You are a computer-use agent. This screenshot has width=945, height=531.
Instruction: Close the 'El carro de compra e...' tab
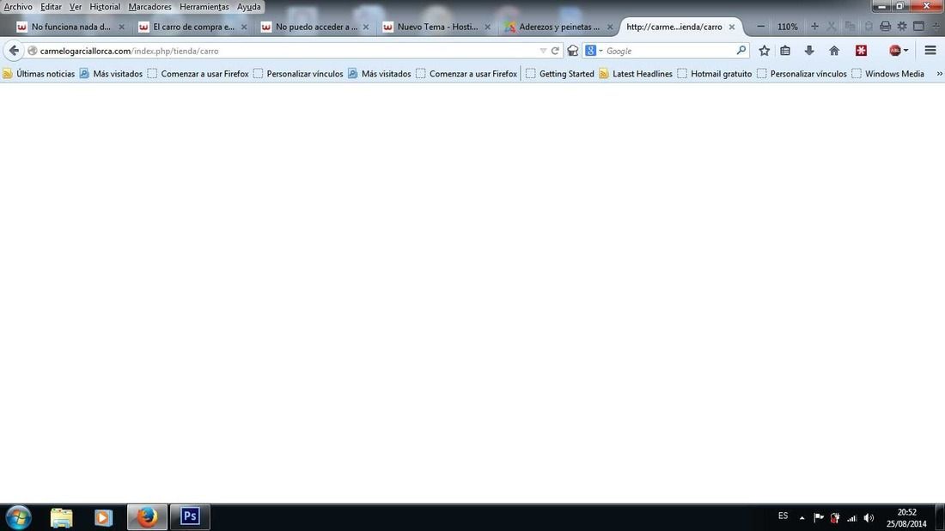[x=244, y=27]
